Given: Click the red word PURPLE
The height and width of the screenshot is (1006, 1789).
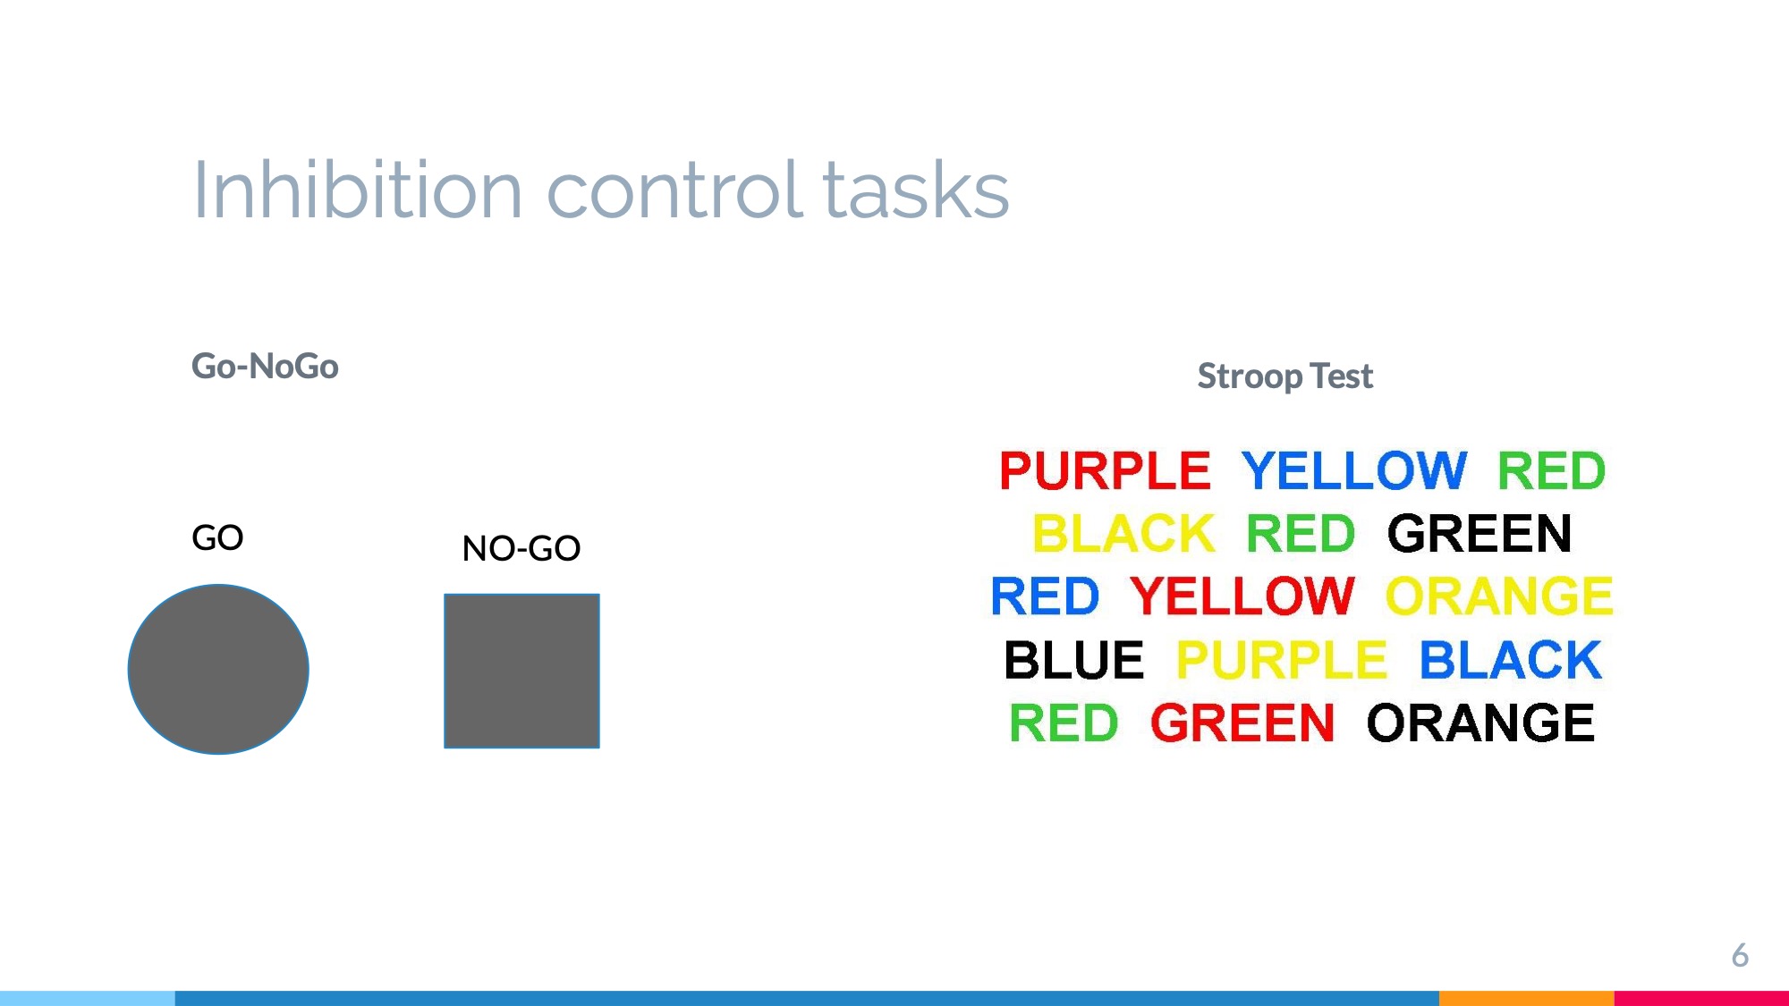Looking at the screenshot, I should point(1105,471).
